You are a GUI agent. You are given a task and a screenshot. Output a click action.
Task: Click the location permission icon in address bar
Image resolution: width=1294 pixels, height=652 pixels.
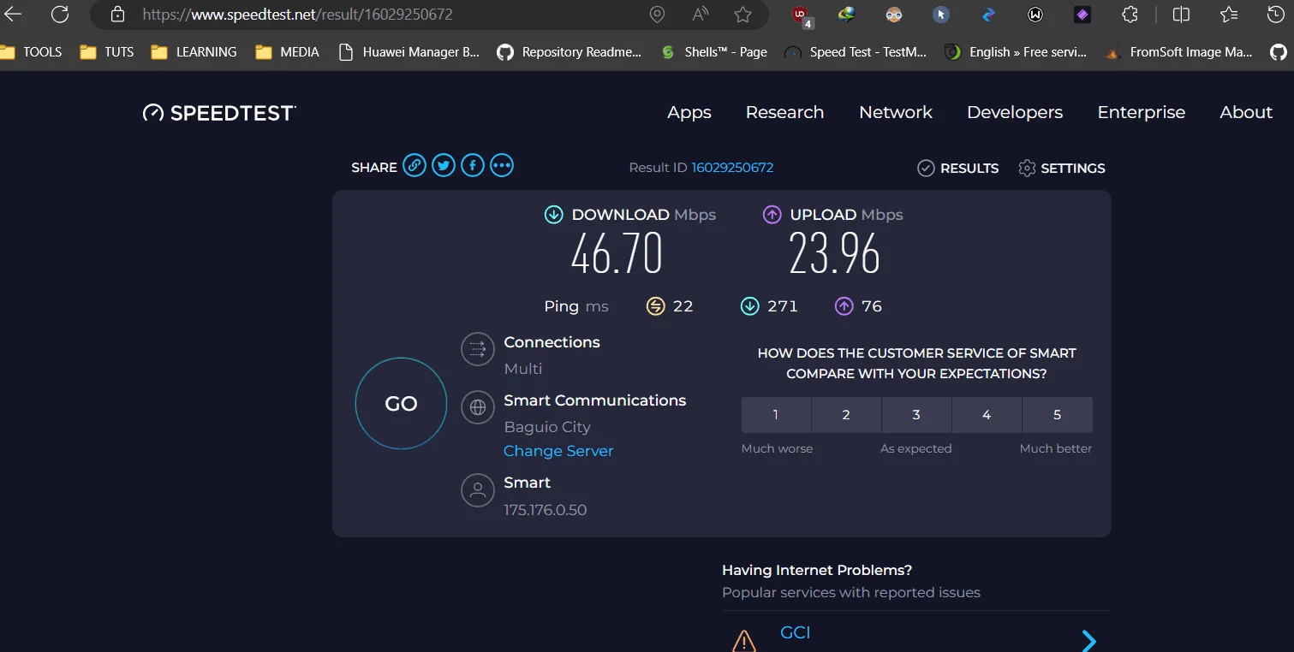[657, 15]
